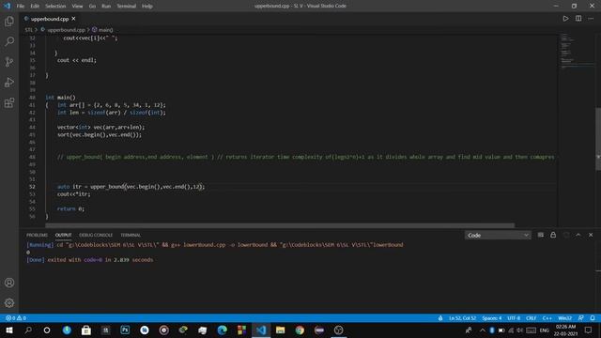Open the Terminal menu
Viewport: 601px width, 338px height.
click(127, 7)
